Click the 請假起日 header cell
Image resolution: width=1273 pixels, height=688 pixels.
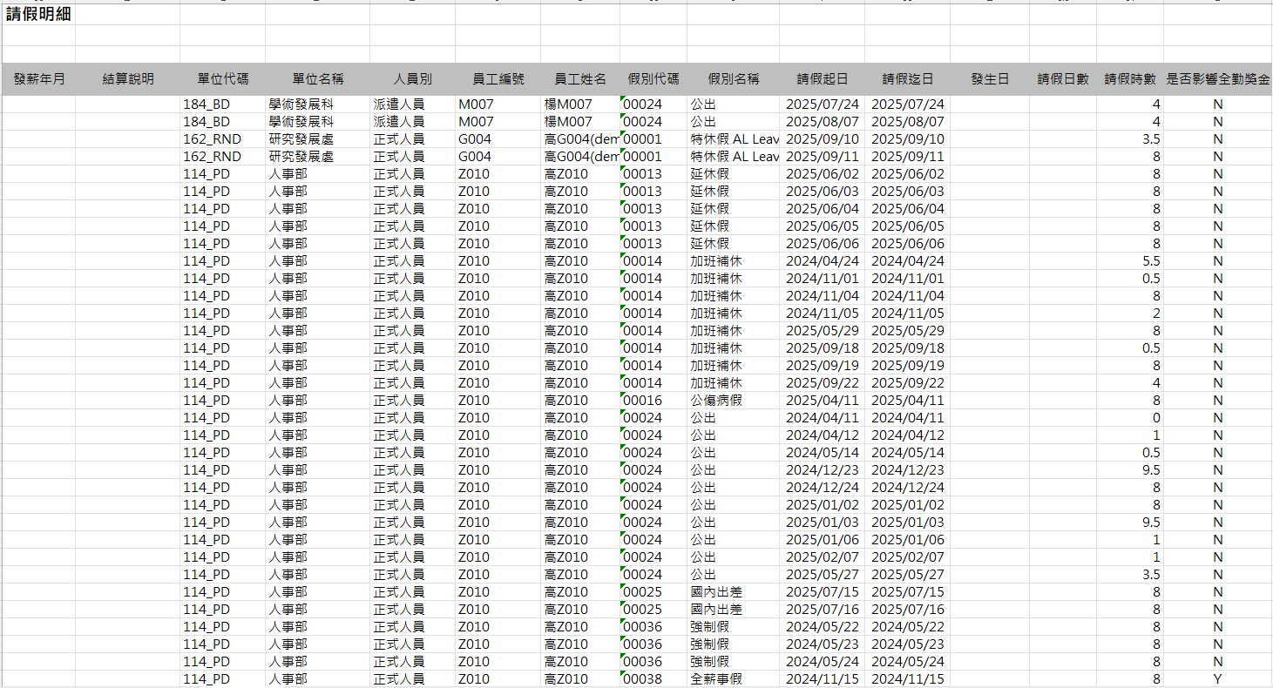822,79
